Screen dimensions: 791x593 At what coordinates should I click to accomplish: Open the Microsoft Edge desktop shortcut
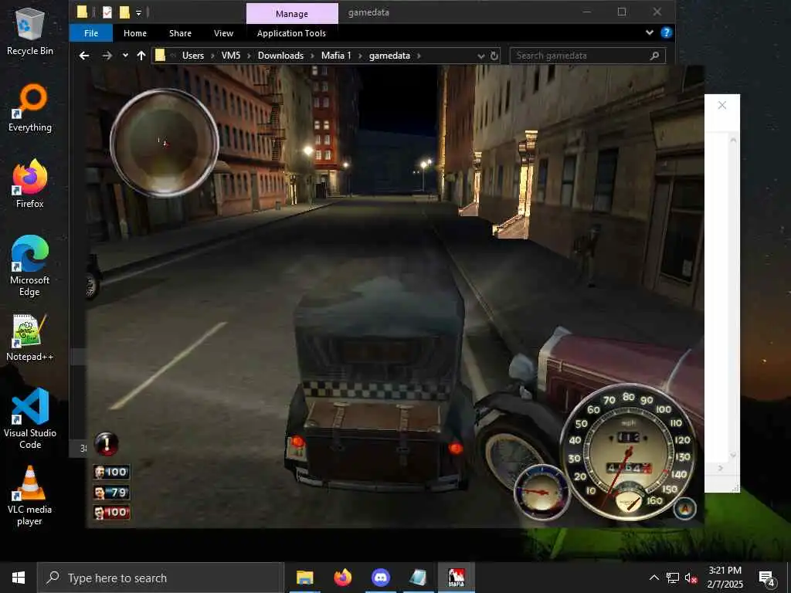click(x=30, y=266)
